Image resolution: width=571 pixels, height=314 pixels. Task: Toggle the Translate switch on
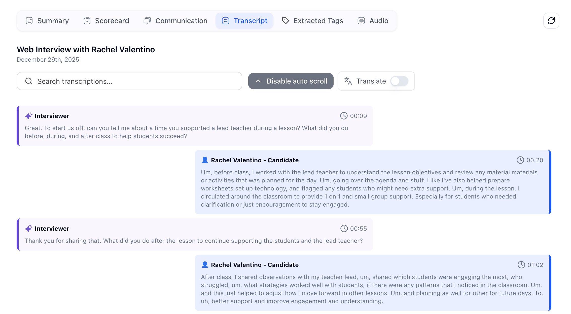click(x=399, y=81)
